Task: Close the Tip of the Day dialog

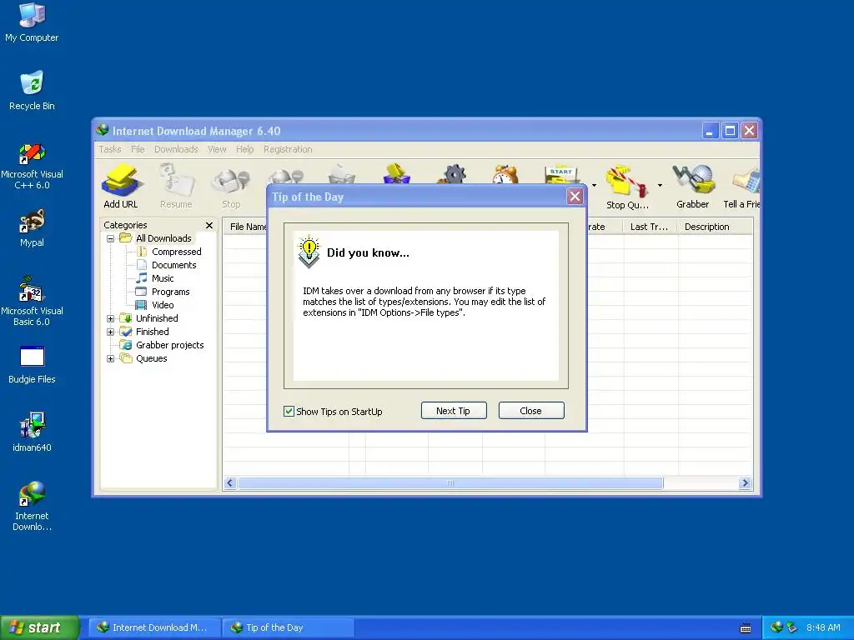Action: 575,197
